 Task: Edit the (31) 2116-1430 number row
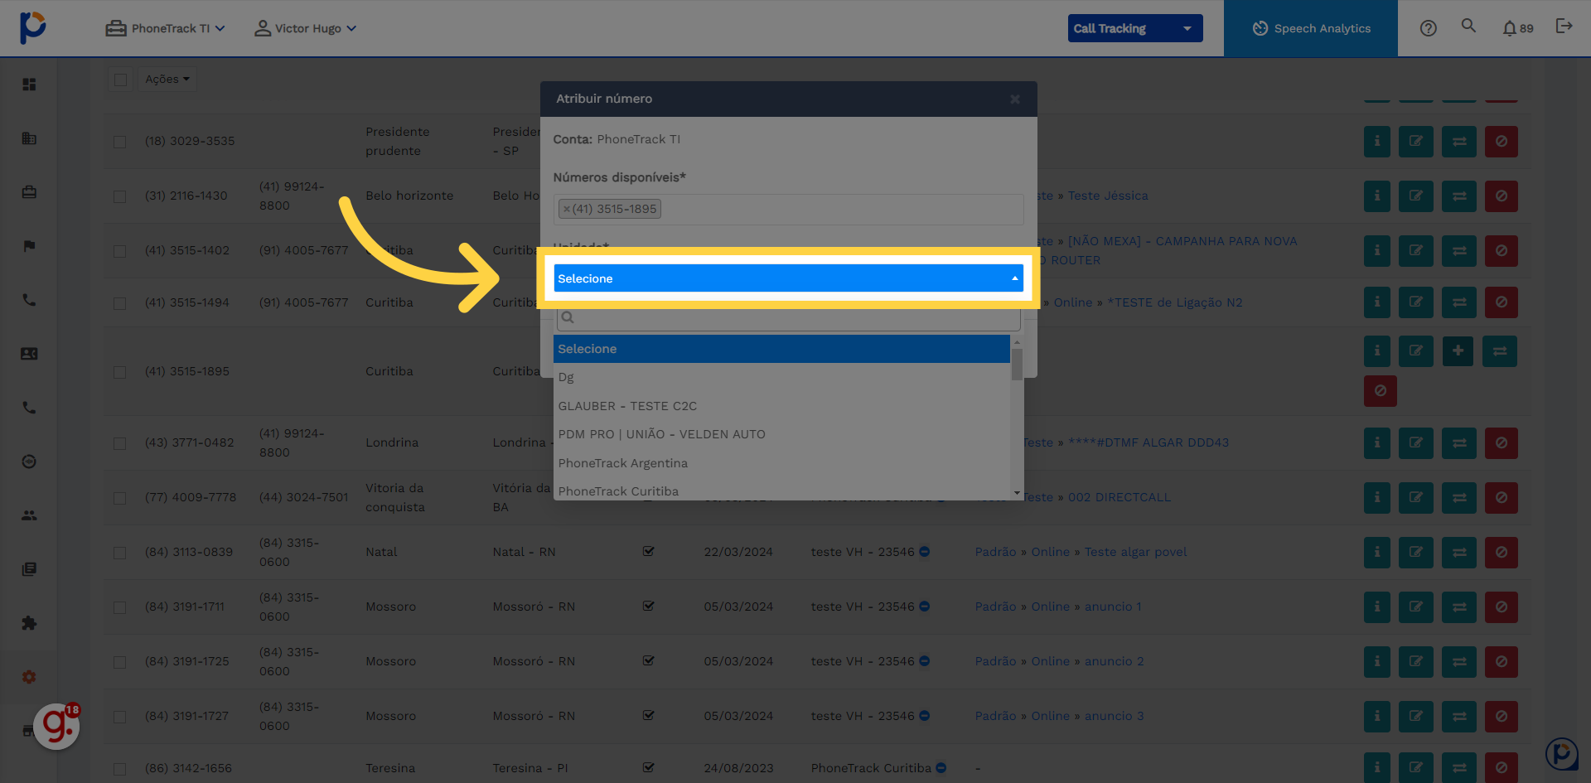pos(1416,196)
